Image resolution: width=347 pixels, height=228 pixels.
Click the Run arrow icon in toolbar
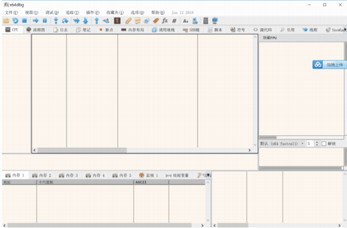[x=35, y=21]
